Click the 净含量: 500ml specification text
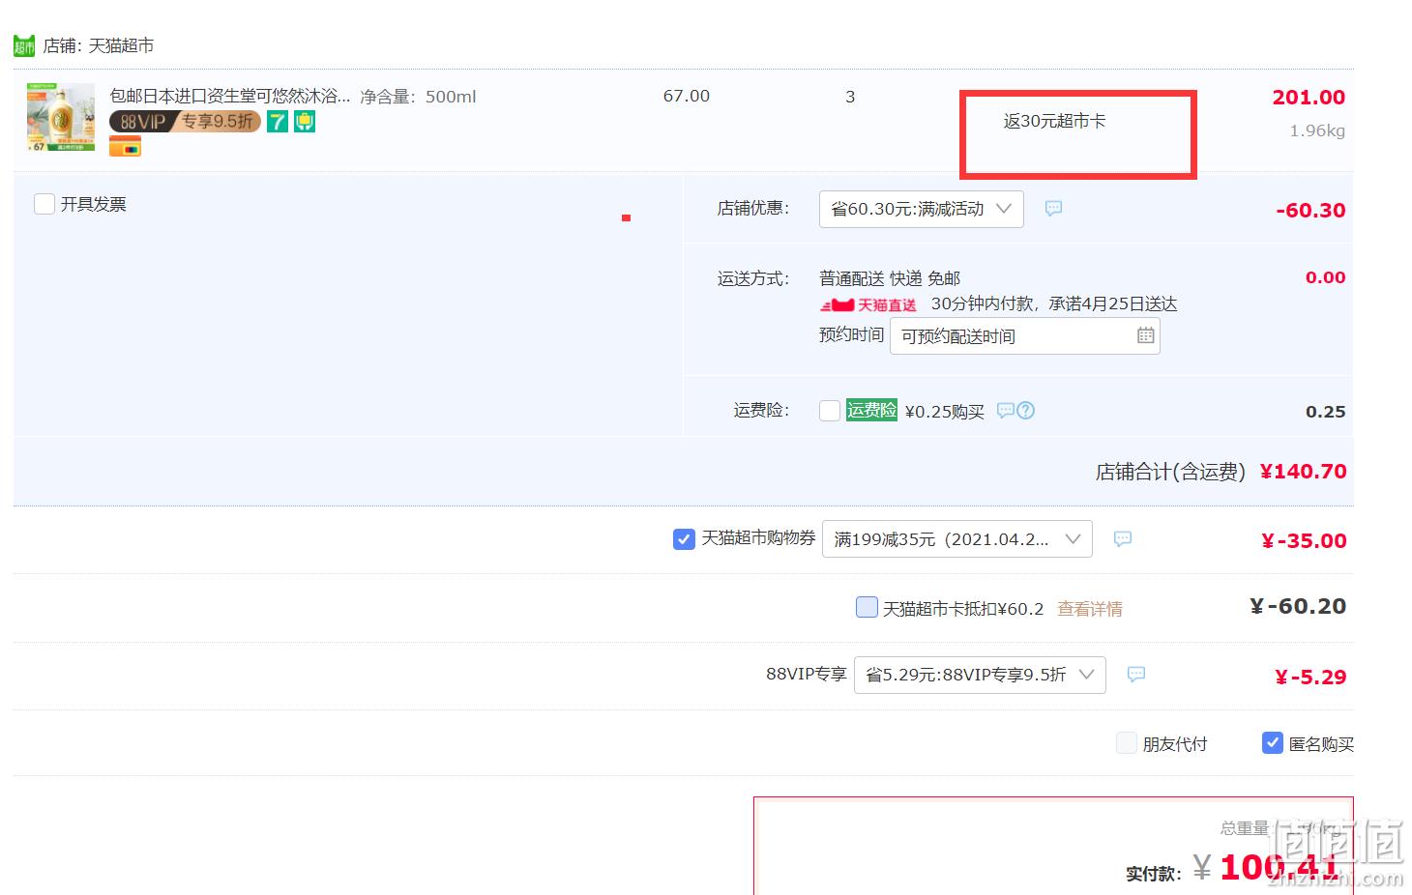Viewport: 1412px width, 895px height. (418, 97)
